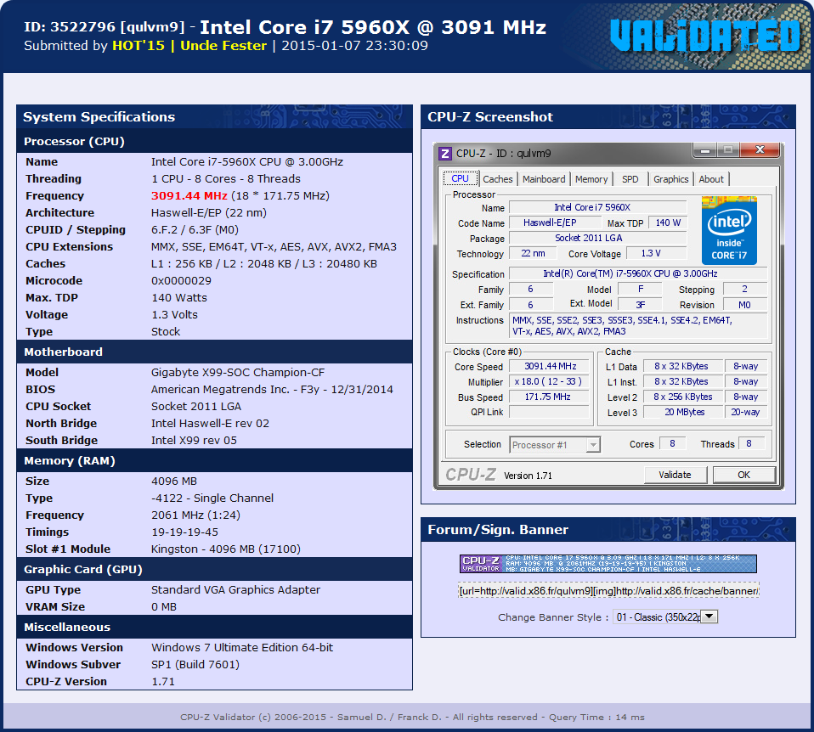Screen dimensions: 814x732
Task: Click Microcode value 0x0000029
Action: coord(181,281)
